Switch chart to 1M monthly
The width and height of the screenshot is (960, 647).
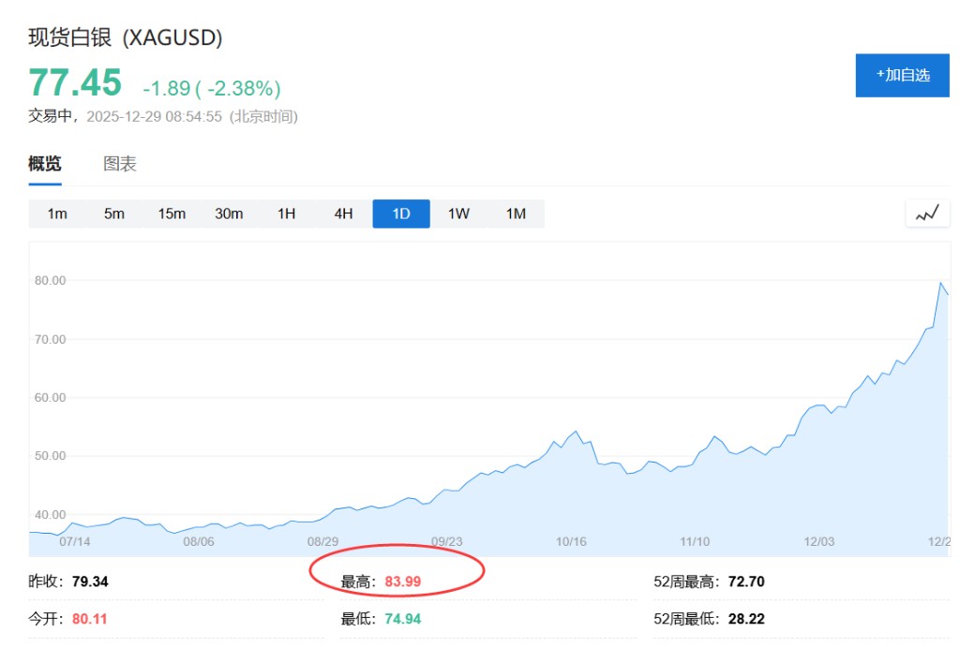coord(516,213)
